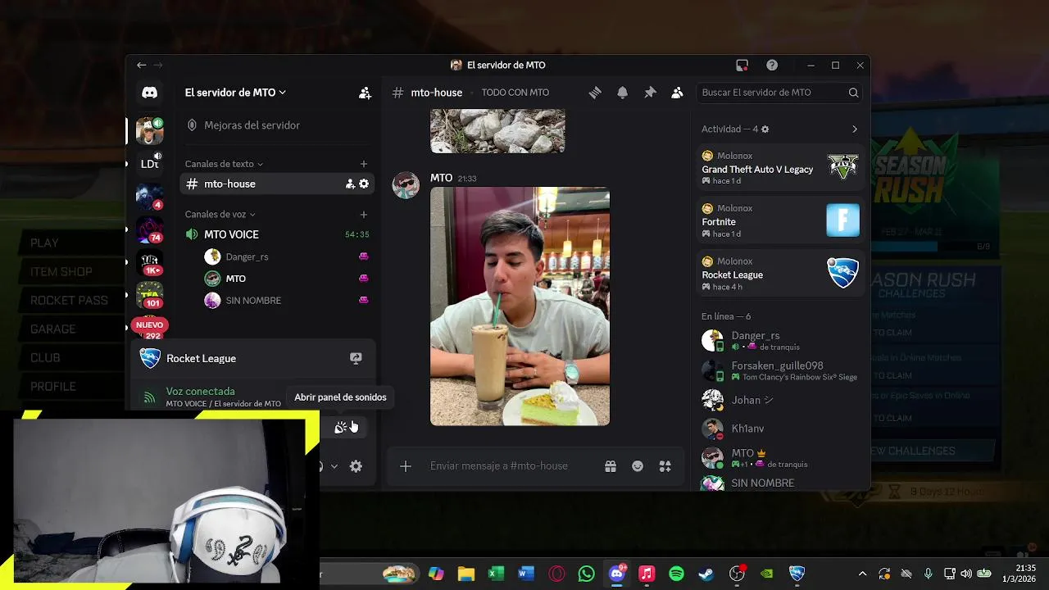Collapse the Canales de texto category
The height and width of the screenshot is (590, 1049).
[224, 164]
